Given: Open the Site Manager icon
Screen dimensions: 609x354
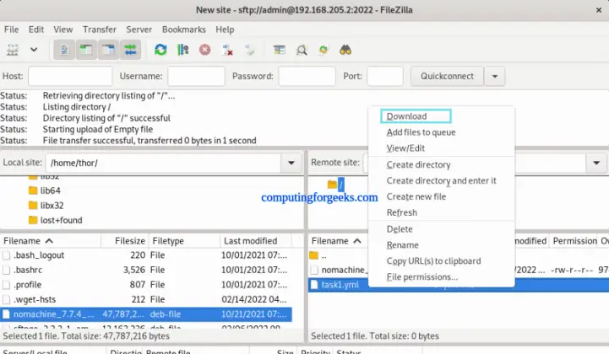Looking at the screenshot, I should pos(13,50).
